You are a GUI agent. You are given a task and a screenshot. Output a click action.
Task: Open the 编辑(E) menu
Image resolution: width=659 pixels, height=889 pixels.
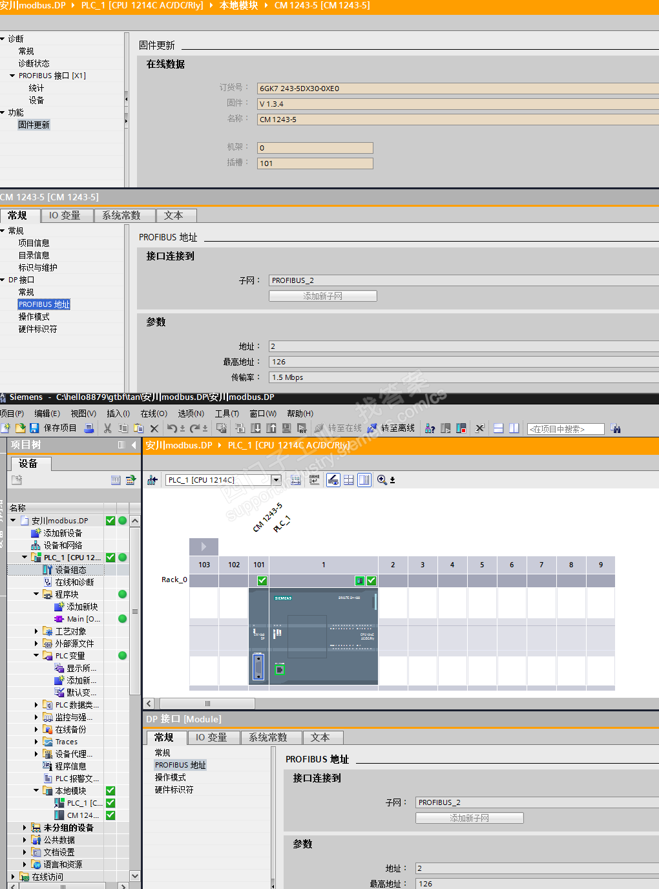pyautogui.click(x=47, y=413)
